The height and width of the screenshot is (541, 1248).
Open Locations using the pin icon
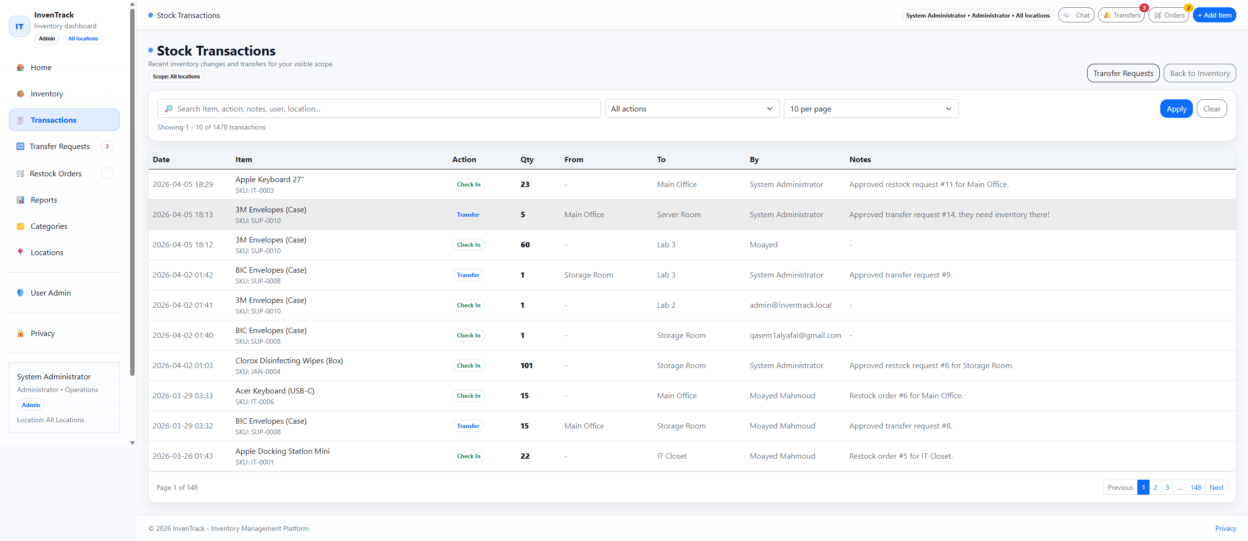(x=20, y=252)
